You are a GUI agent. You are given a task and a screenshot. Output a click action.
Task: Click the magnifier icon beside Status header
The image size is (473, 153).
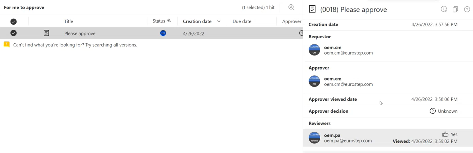(169, 21)
